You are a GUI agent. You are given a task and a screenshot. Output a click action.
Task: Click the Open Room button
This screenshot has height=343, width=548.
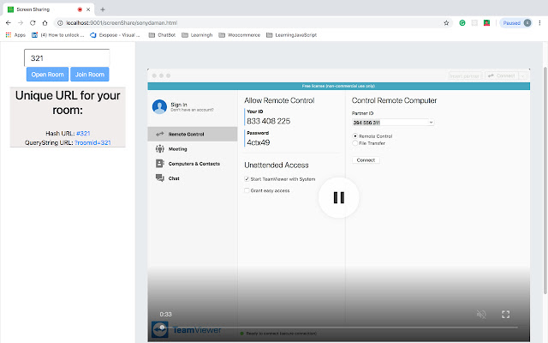(x=47, y=75)
